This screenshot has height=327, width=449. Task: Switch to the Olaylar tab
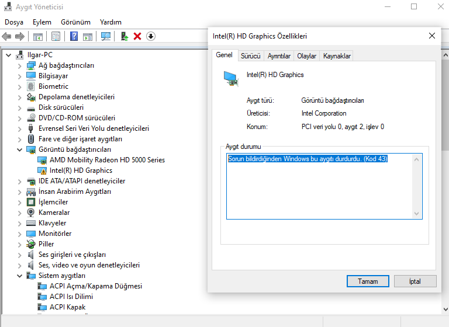tap(307, 56)
